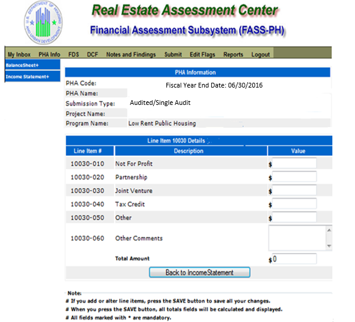The height and width of the screenshot is (322, 355).
Task: Click the comments box scroll up arrow
Action: tap(329, 230)
